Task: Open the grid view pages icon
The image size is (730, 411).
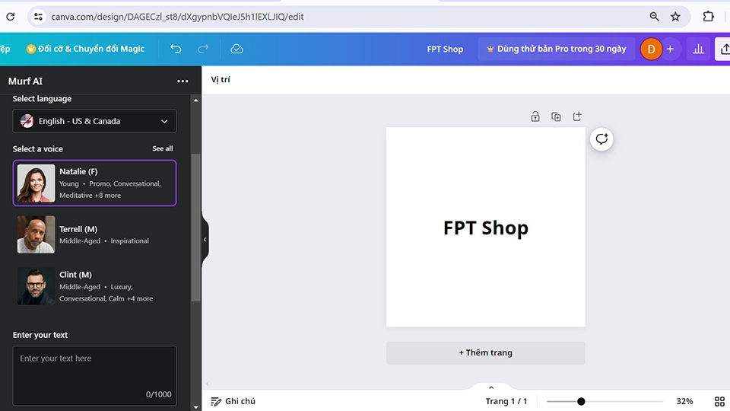Action: coord(719,401)
